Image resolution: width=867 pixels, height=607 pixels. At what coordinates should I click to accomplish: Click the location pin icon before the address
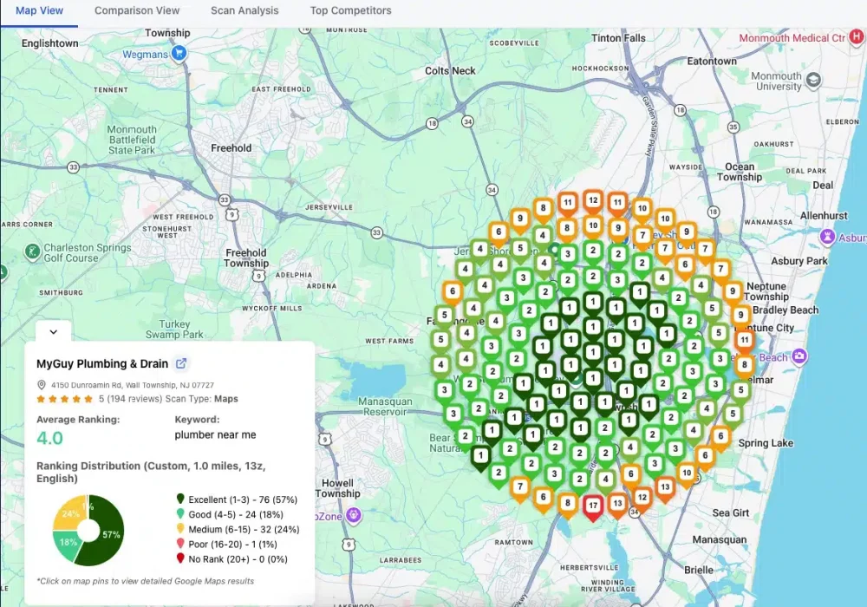click(x=42, y=384)
